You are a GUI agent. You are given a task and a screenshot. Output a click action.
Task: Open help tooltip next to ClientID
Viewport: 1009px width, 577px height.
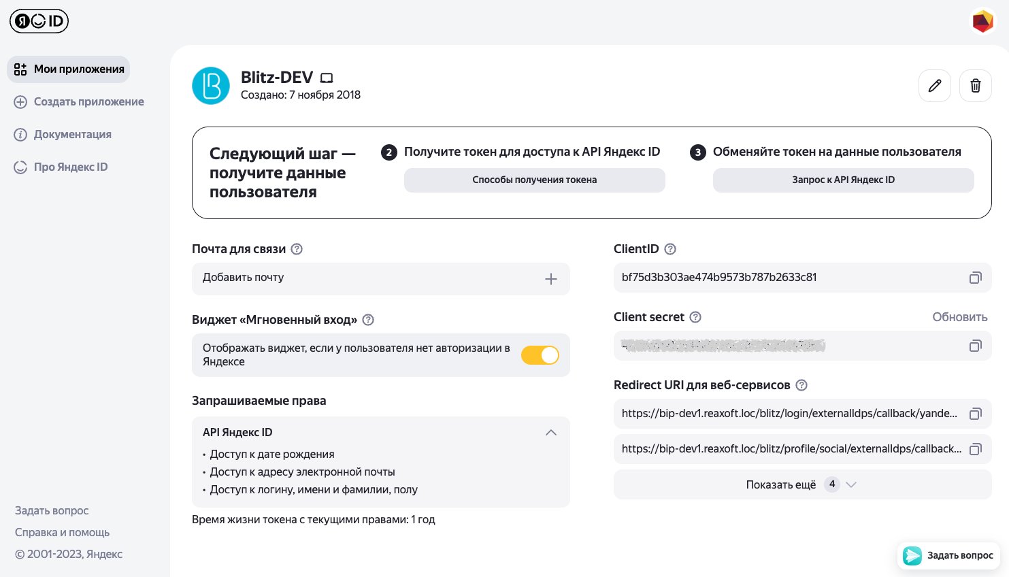670,249
